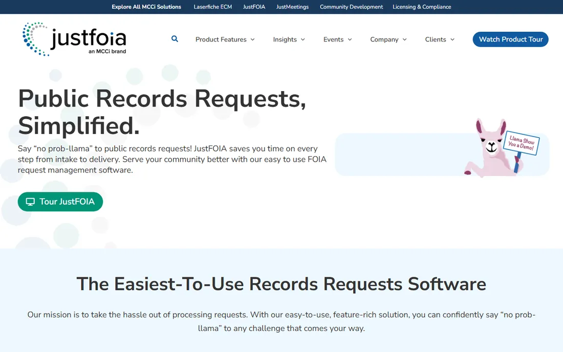This screenshot has height=352, width=563.
Task: Click the monitor icon in Tour JustFOIA button
Action: [x=30, y=202]
